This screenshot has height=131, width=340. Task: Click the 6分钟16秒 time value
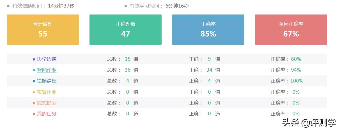177,6
